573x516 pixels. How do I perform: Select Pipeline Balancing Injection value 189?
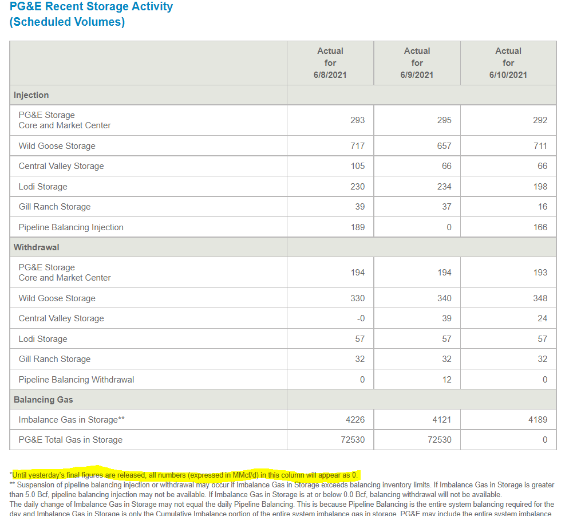tap(358, 227)
